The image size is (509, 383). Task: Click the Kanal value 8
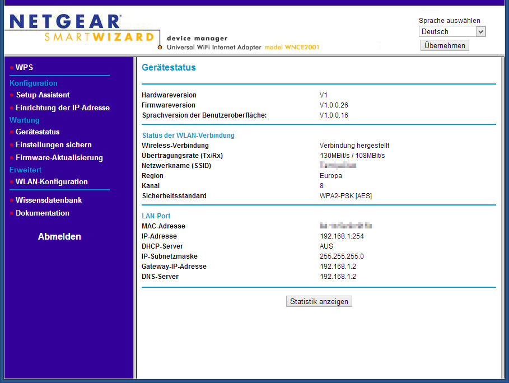click(321, 186)
